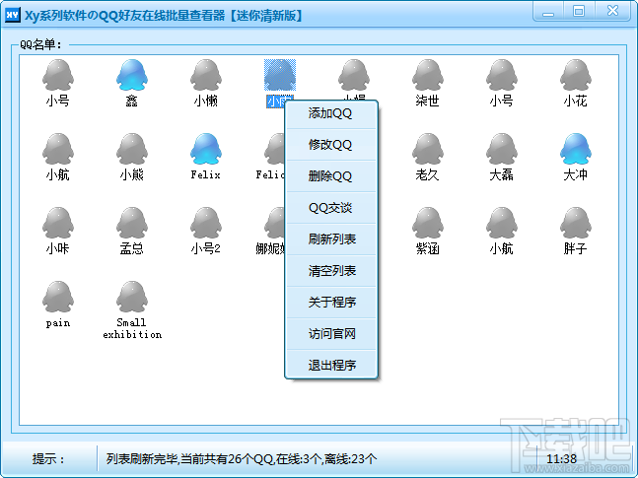Choose 访问官网 to visit official site
Screen dimensions: 638x478
[x=331, y=334]
